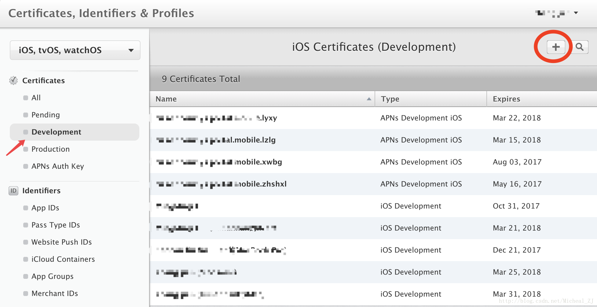Toggle the Name column sort arrow

[369, 99]
